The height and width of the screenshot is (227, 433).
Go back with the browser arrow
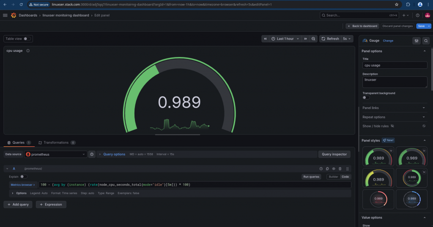[x=5, y=4]
